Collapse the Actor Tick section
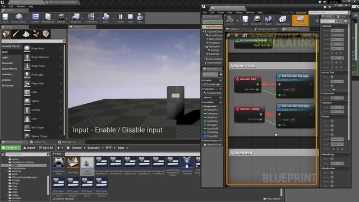Screen dimensions: 359x202 point(322,72)
